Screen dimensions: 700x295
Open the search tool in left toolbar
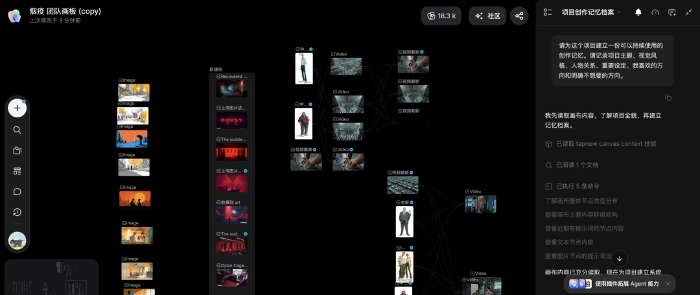point(17,130)
